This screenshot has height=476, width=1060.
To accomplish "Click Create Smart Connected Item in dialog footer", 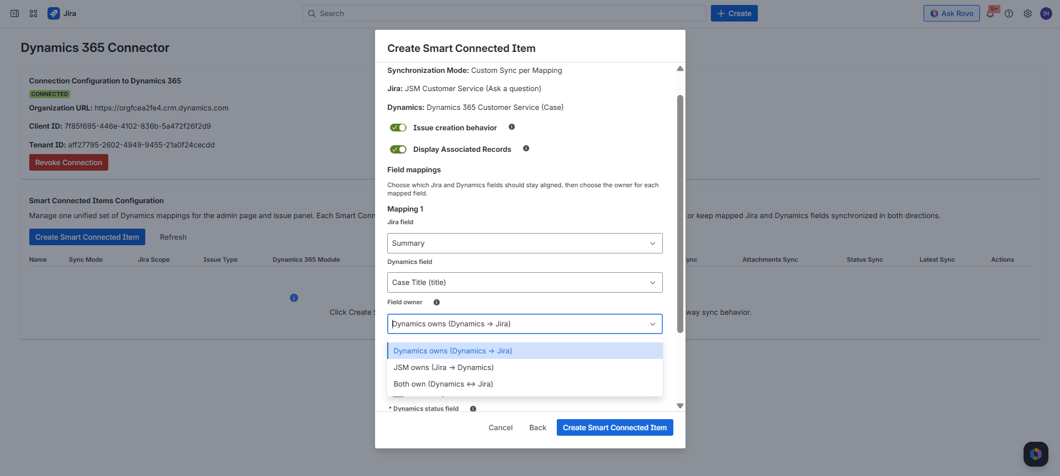I will tap(615, 427).
